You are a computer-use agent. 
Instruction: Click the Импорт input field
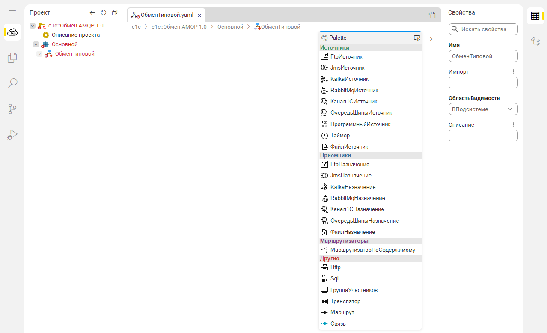pos(483,83)
